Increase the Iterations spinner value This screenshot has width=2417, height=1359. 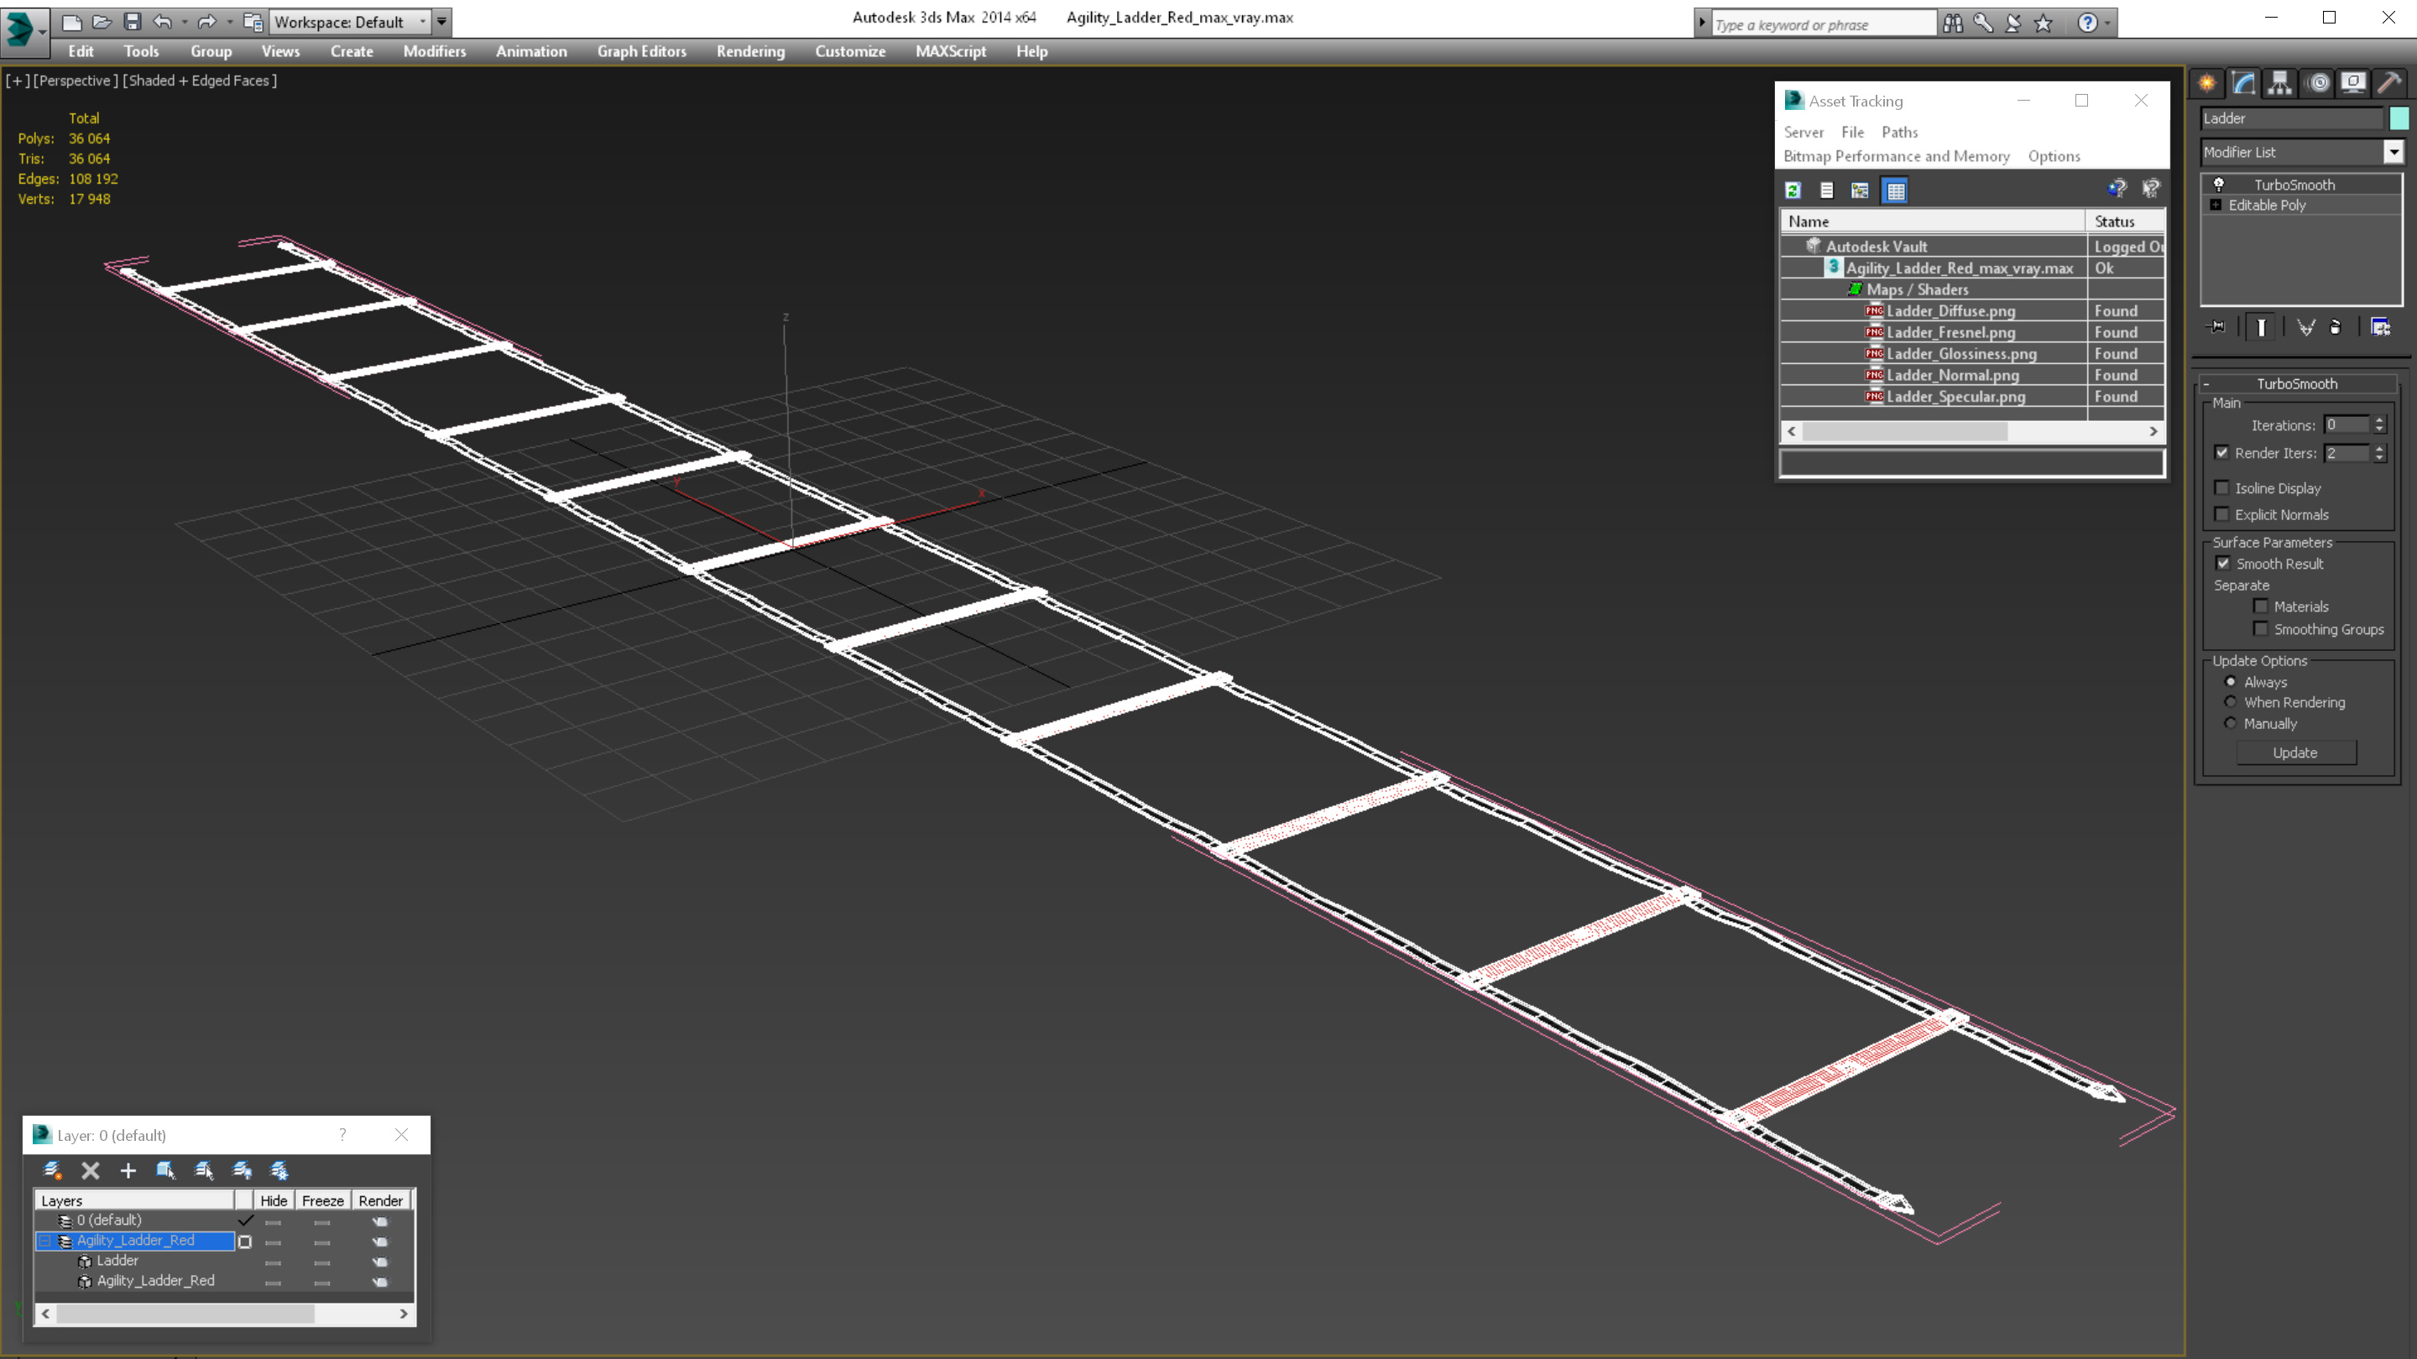pyautogui.click(x=2379, y=420)
